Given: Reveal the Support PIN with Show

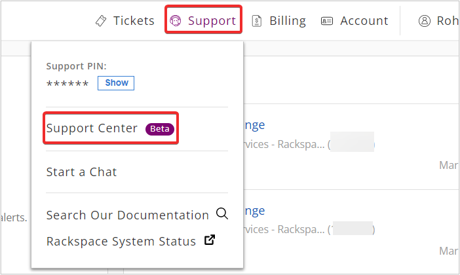Looking at the screenshot, I should [x=116, y=83].
